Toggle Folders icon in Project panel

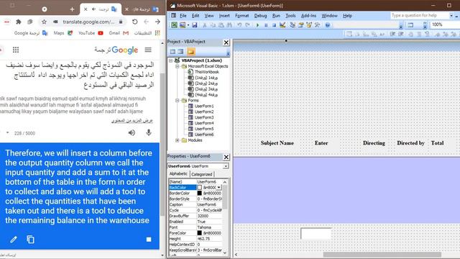pos(190,52)
